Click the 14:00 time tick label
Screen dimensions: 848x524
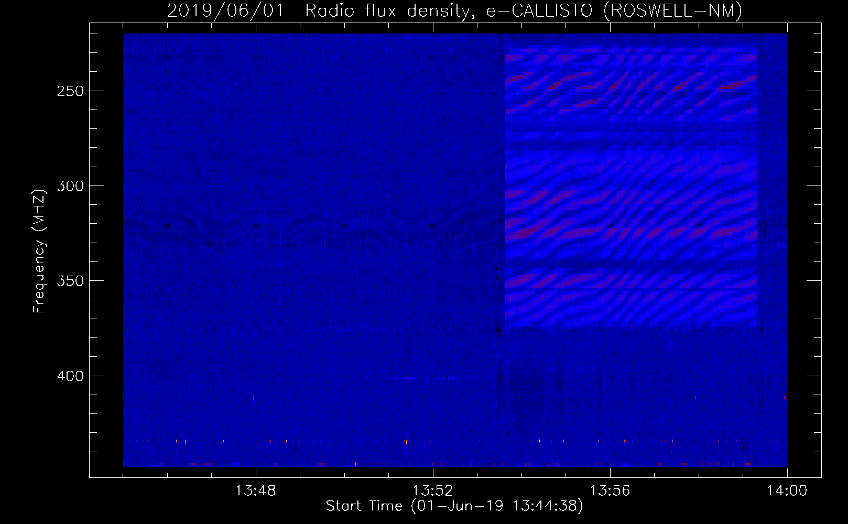tap(787, 491)
